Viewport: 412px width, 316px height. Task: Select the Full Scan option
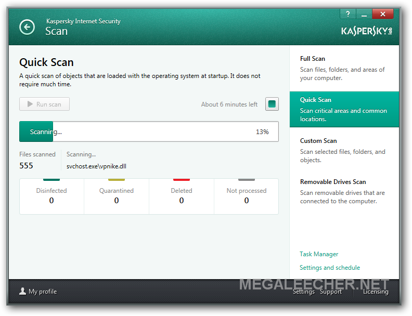[x=344, y=68]
